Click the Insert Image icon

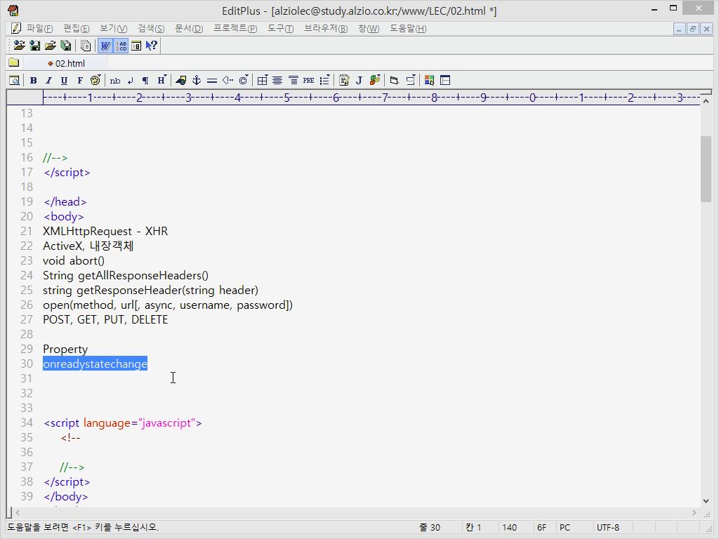pos(180,80)
